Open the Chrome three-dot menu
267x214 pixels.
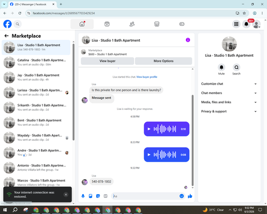pyautogui.click(x=262, y=13)
